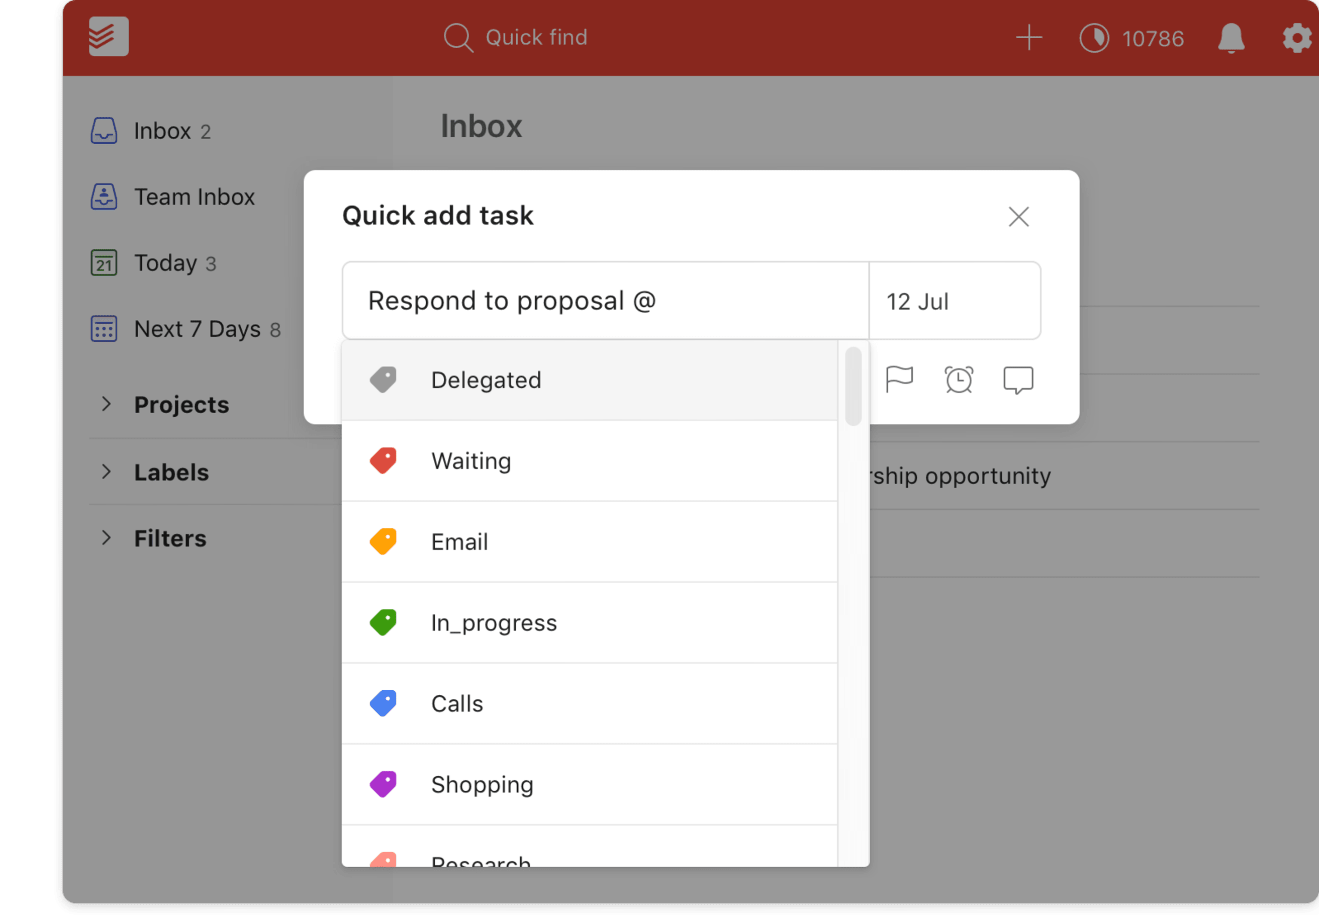
Task: Click the label list scrollbar thumb
Action: coord(853,386)
